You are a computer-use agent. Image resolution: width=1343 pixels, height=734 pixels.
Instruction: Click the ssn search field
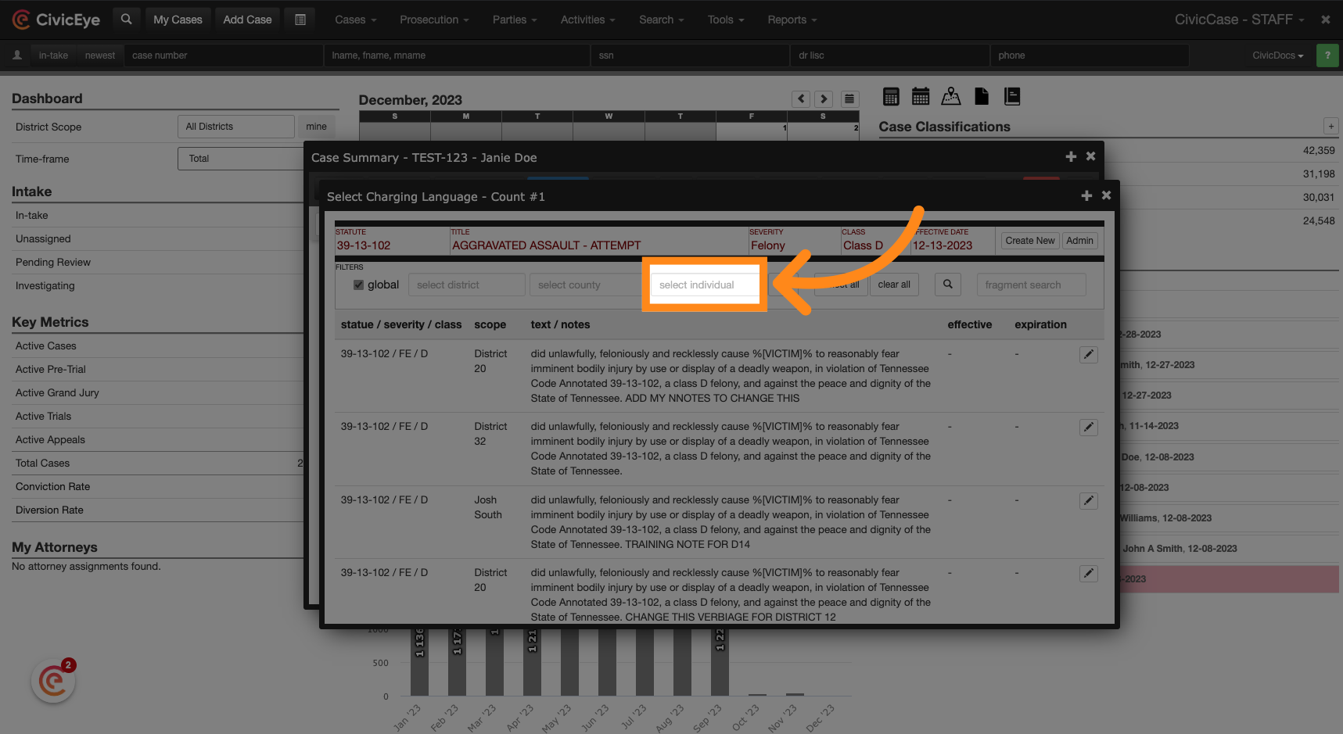[690, 55]
